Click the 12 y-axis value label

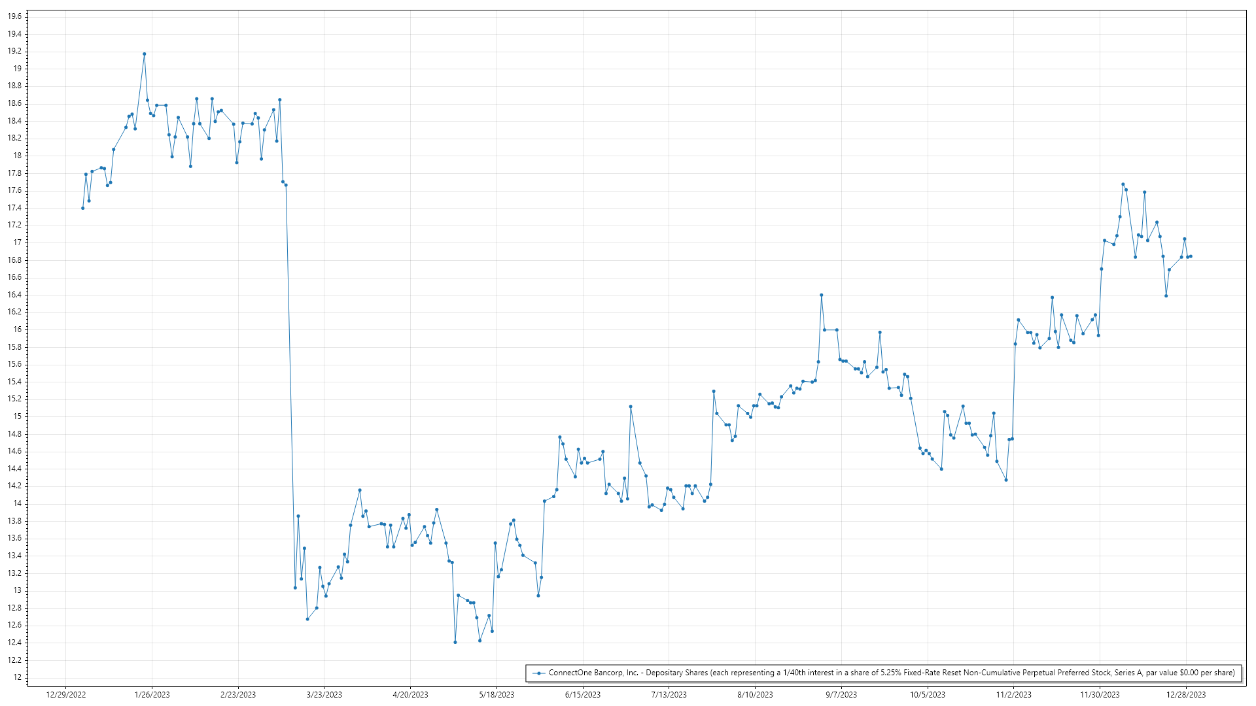point(17,677)
